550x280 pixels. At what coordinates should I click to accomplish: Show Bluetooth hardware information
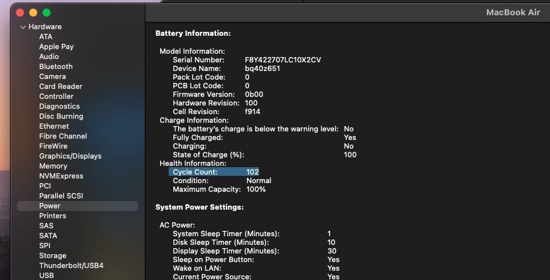[56, 66]
